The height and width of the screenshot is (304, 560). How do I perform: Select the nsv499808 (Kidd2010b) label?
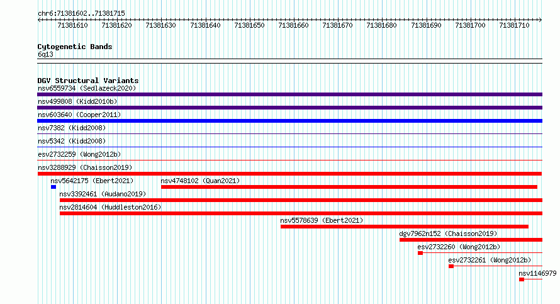click(77, 101)
